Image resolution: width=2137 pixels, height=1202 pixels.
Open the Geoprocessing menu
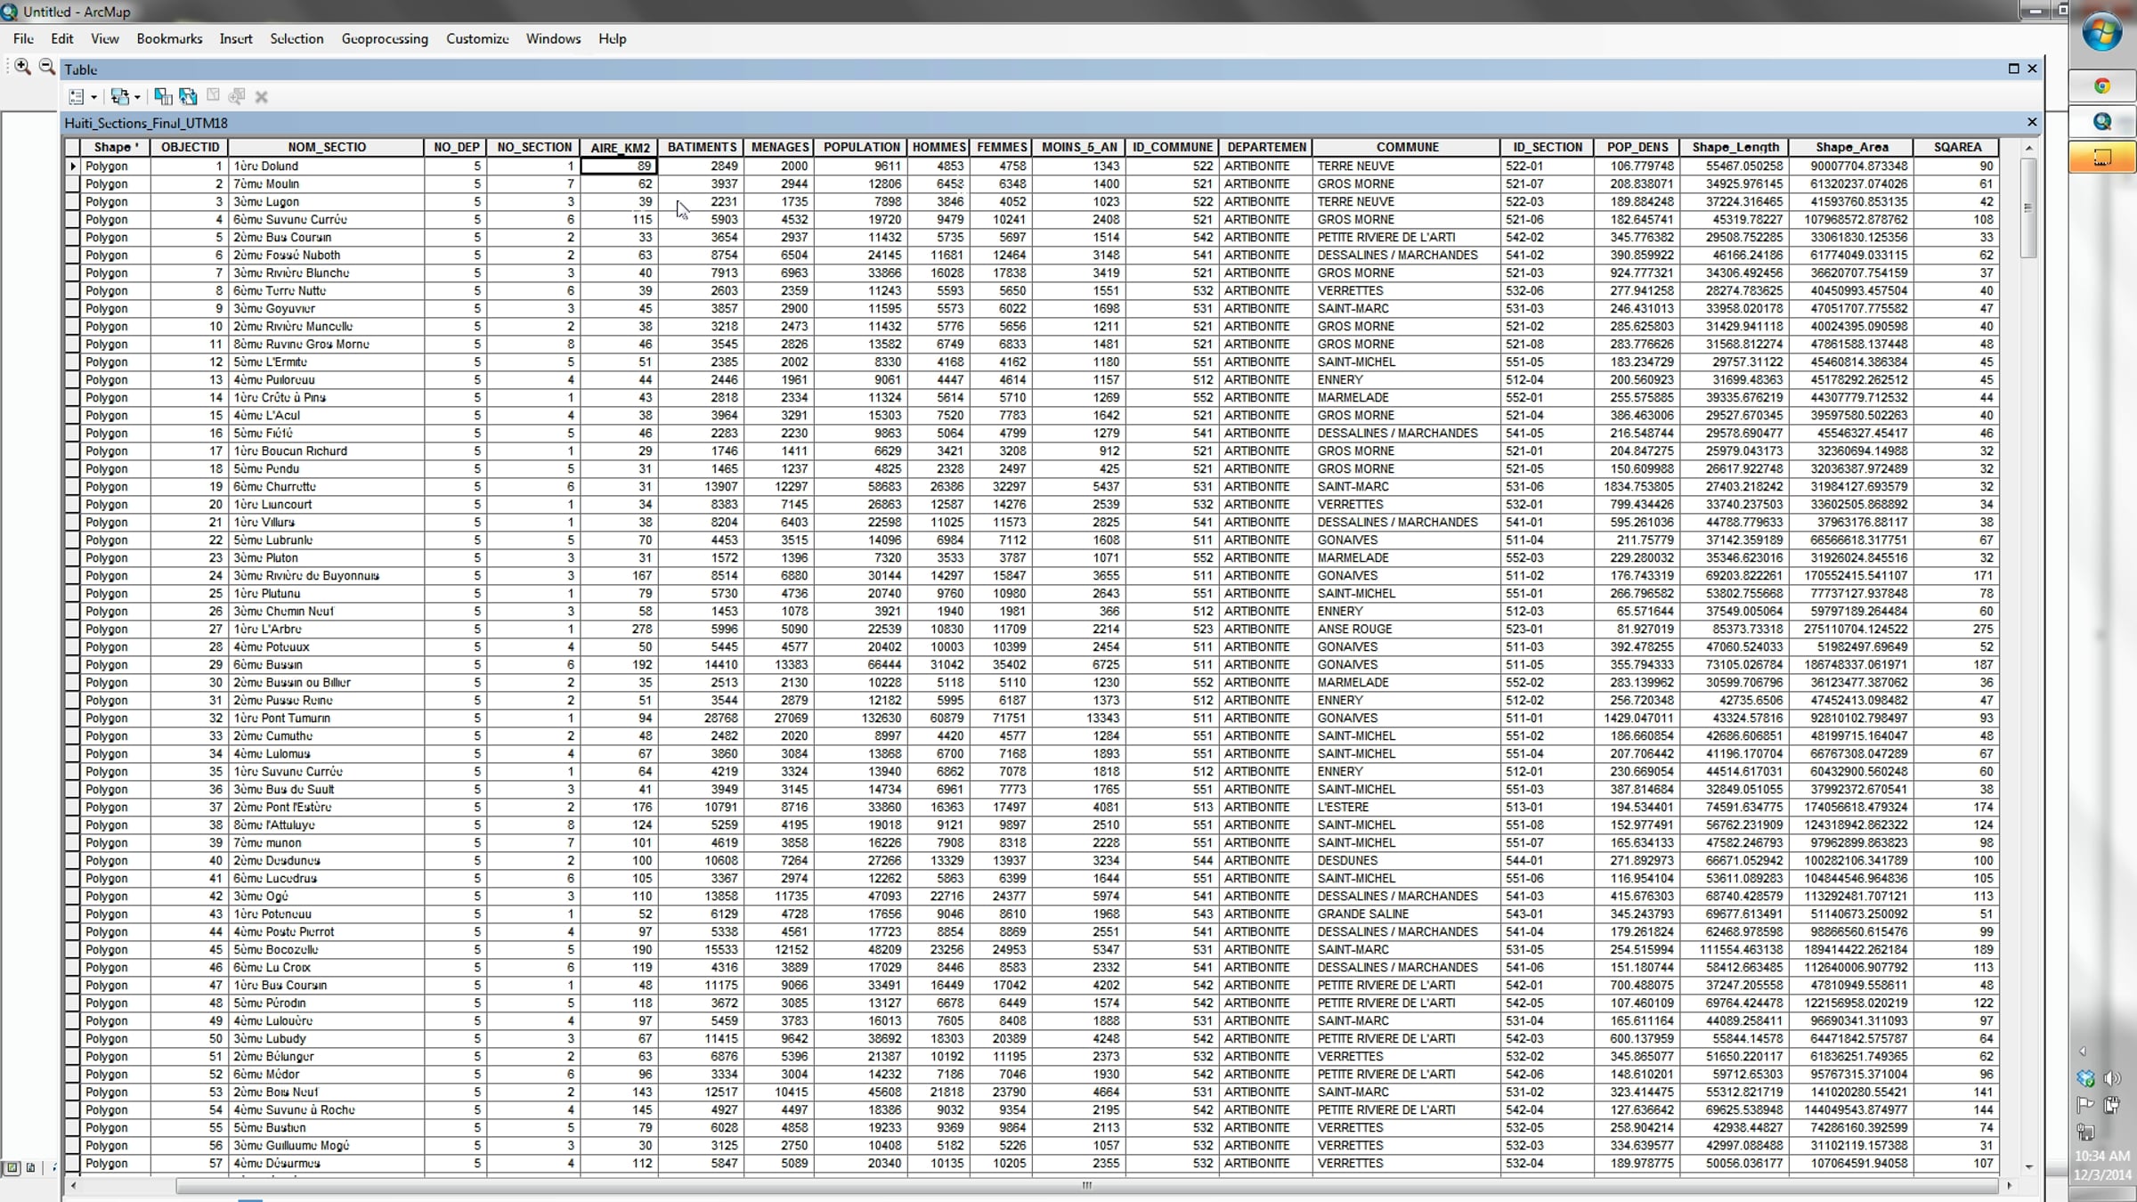tap(384, 39)
